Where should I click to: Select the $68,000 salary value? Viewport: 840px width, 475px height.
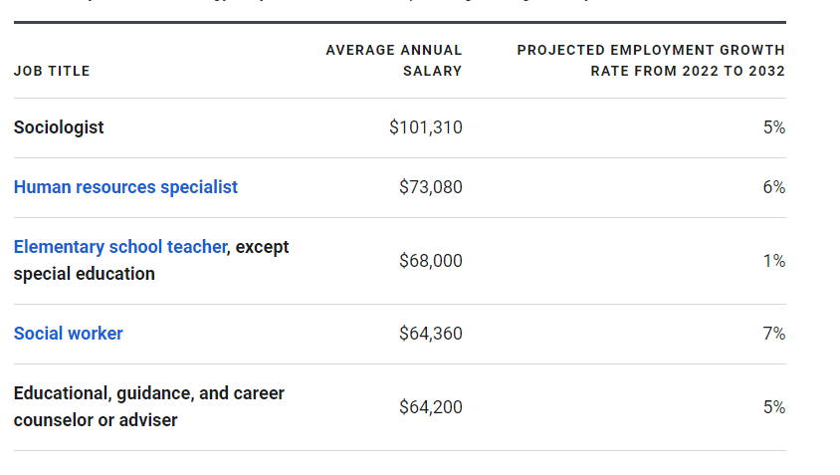click(x=430, y=261)
